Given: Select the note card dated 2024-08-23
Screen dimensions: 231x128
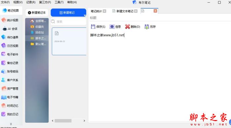Looking at the screenshot, I should click(69, 41).
